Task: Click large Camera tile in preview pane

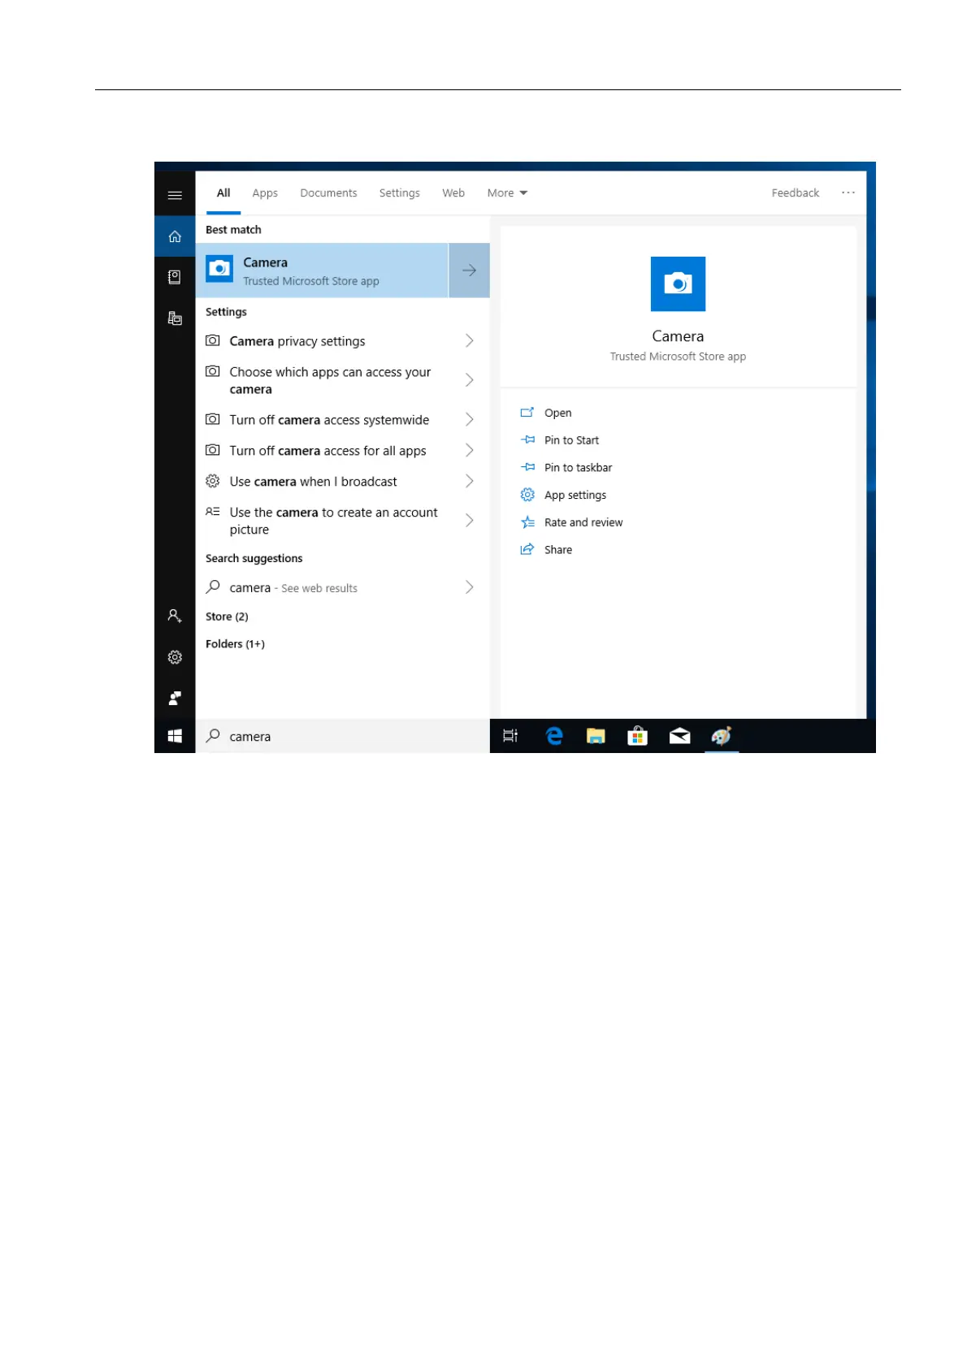Action: pyautogui.click(x=678, y=284)
